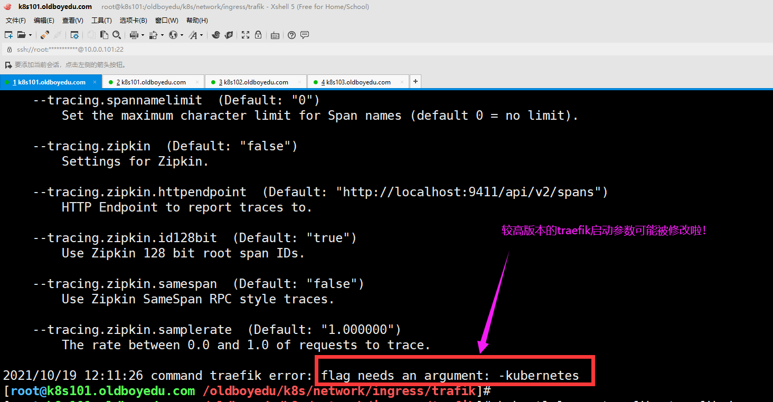Click the Help question mark icon

(291, 35)
